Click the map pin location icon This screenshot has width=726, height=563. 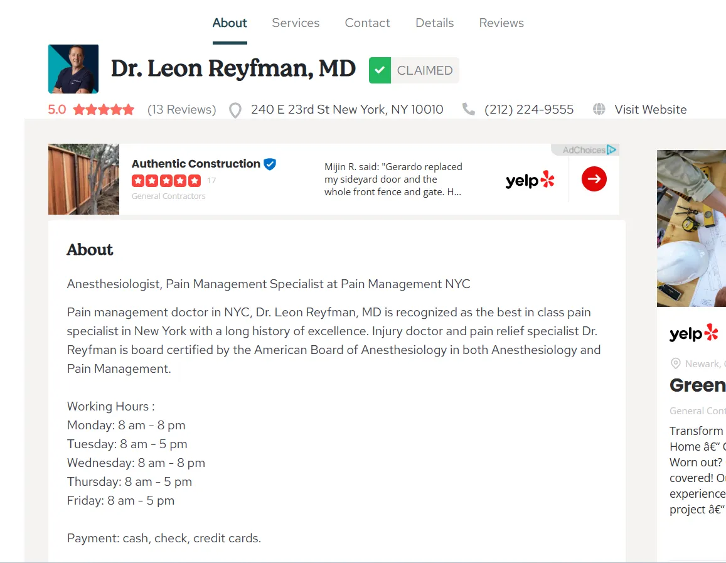coord(235,110)
